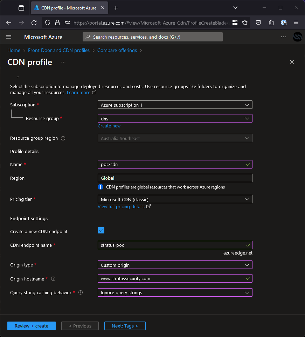The width and height of the screenshot is (305, 337).
Task: Open a new browser tab
Action: point(116,8)
